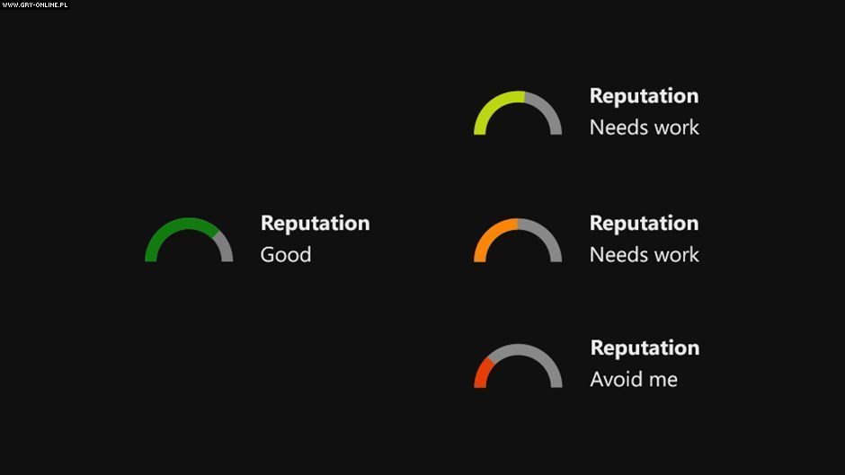
Task: Select the Reputation heading beside the yellow-green gauge
Action: (644, 96)
